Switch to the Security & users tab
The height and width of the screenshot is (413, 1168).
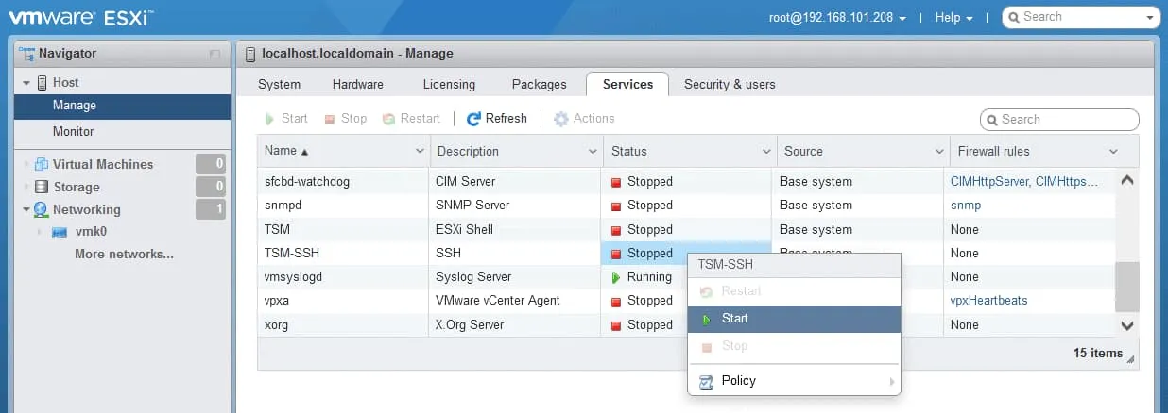tap(730, 84)
